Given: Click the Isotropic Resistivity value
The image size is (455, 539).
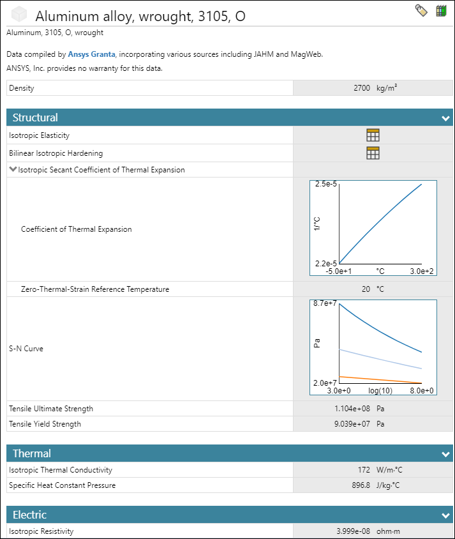Looking at the screenshot, I should (x=352, y=531).
